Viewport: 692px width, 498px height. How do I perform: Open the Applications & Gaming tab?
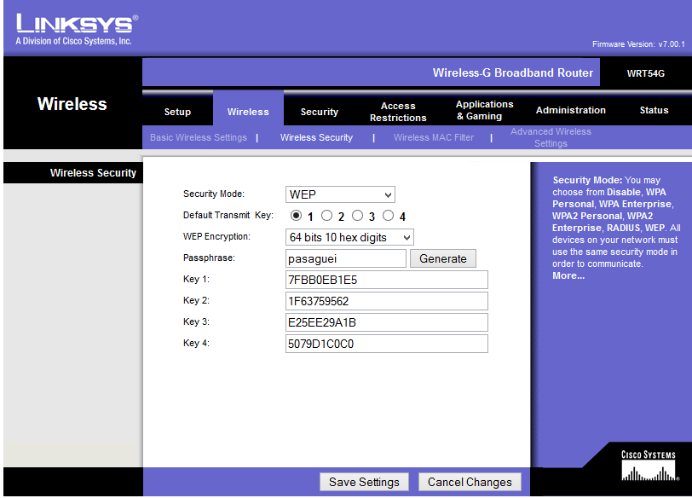tap(483, 110)
